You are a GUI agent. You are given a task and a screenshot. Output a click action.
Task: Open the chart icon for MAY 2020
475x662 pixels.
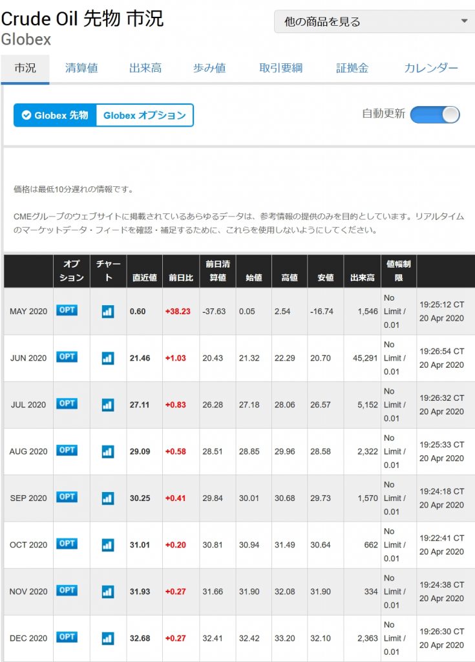point(108,312)
